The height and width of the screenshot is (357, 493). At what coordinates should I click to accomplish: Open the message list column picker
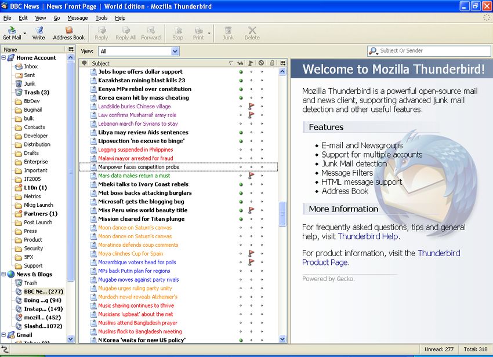pyautogui.click(x=282, y=63)
